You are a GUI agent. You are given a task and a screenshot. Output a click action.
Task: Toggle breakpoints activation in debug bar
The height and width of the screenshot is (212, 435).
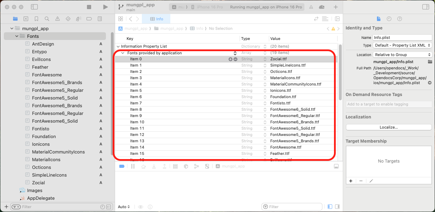pyautogui.click(x=122, y=166)
